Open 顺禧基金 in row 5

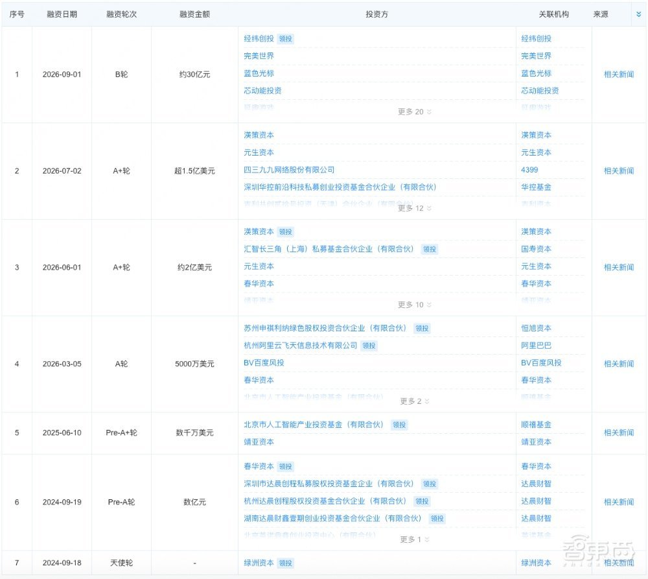pyautogui.click(x=536, y=424)
